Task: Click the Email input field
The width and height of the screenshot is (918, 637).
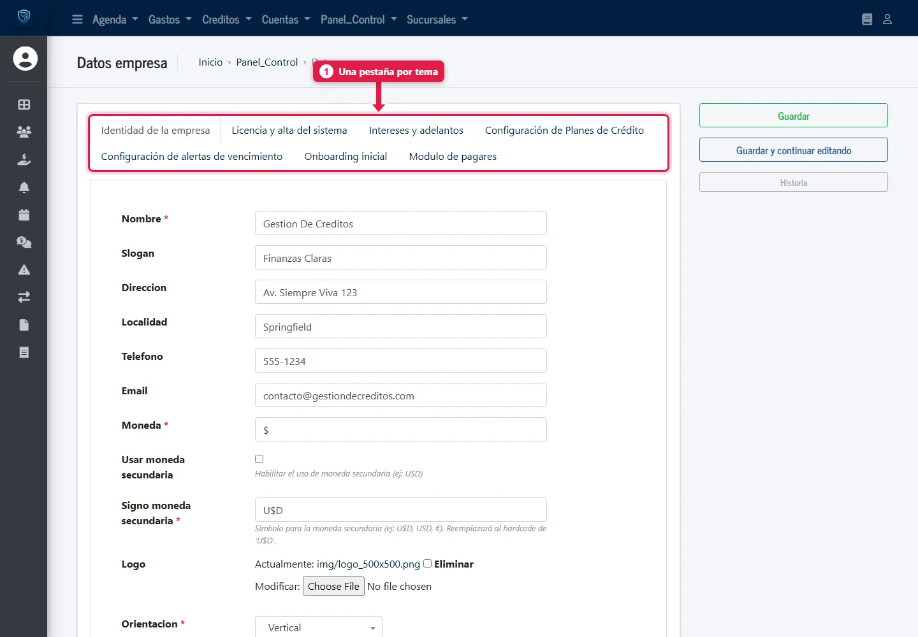Action: 401,395
